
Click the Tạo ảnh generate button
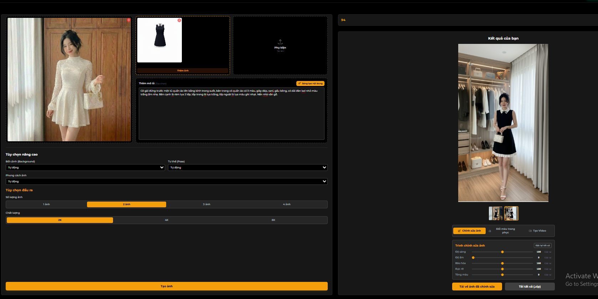point(167,286)
